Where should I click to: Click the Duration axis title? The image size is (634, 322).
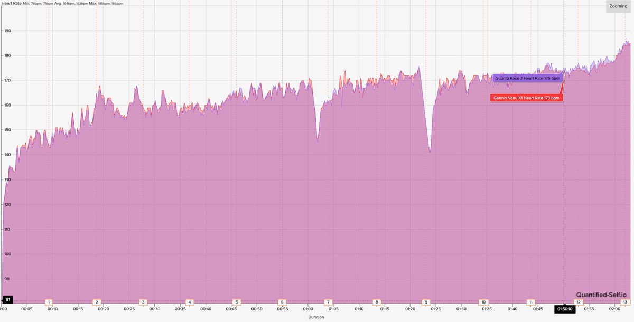tap(316, 317)
